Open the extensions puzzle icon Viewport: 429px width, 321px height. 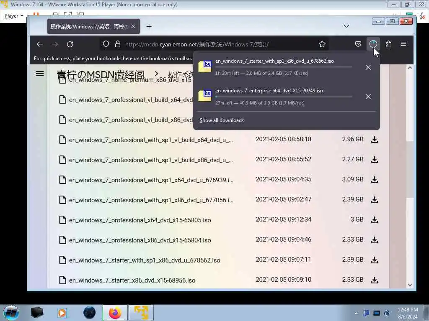click(x=388, y=44)
